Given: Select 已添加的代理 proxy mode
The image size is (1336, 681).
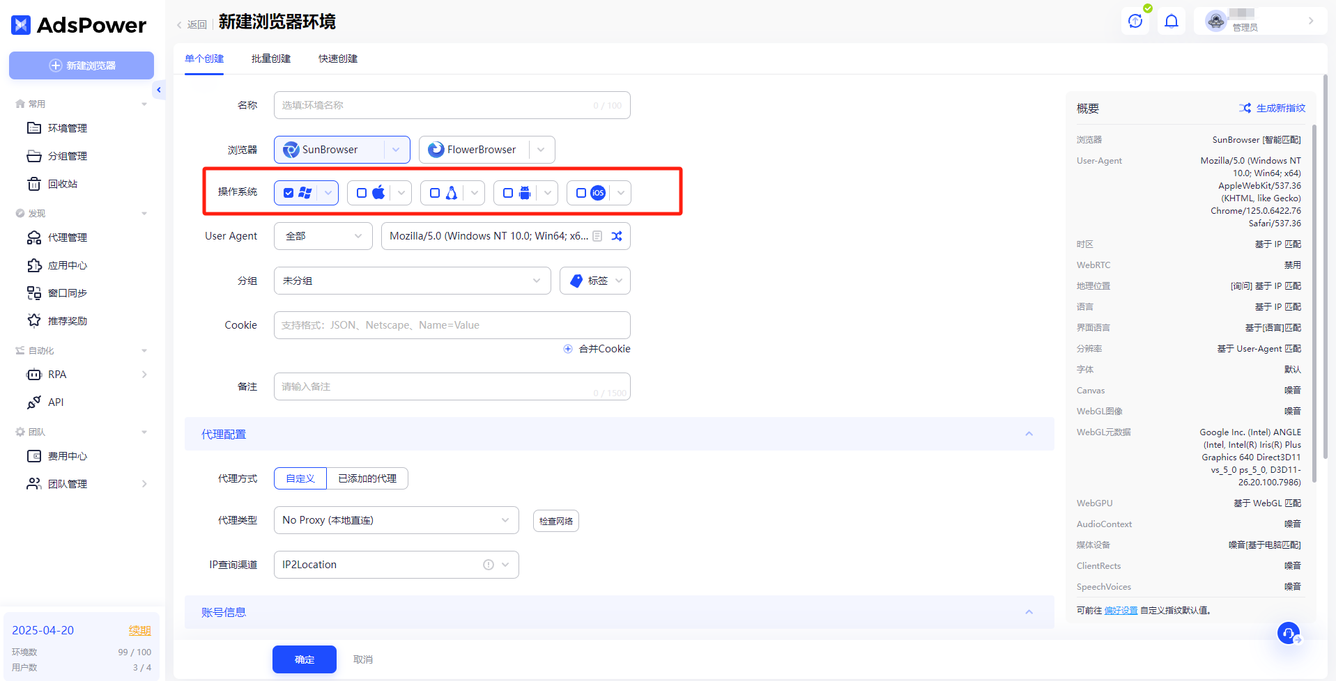Looking at the screenshot, I should [x=367, y=478].
